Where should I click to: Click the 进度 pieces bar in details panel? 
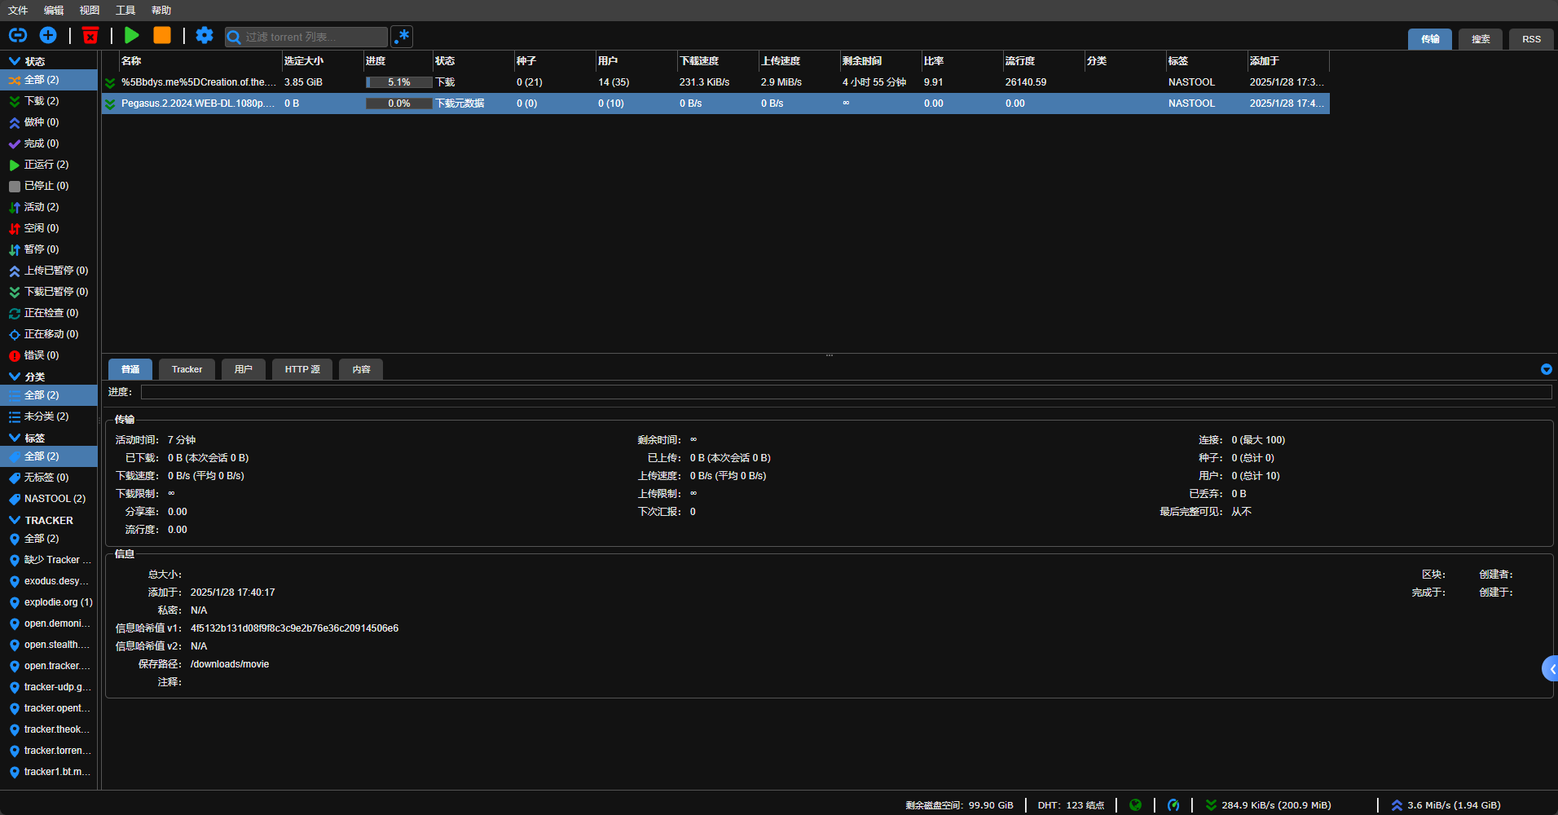pos(847,392)
